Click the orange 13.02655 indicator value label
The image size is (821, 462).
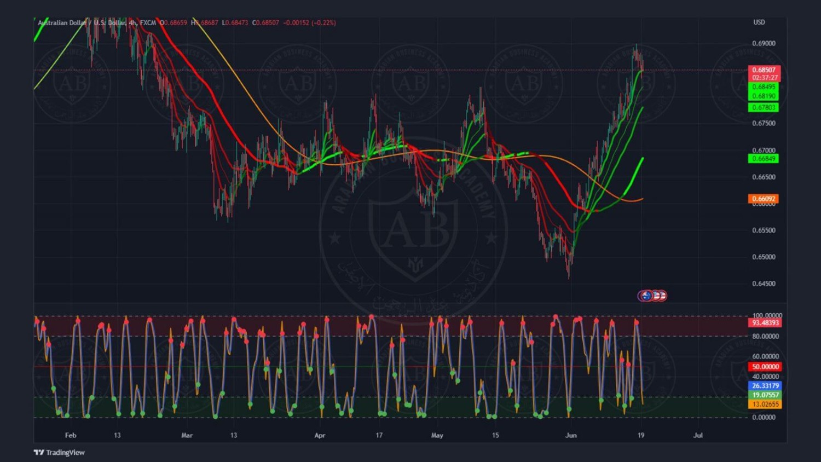pyautogui.click(x=765, y=405)
